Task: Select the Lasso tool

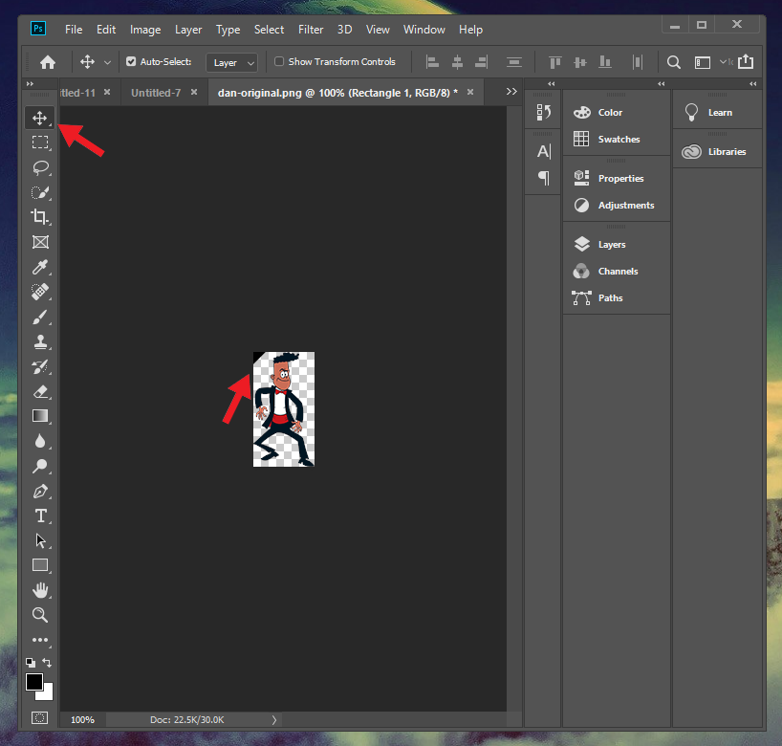Action: click(40, 167)
